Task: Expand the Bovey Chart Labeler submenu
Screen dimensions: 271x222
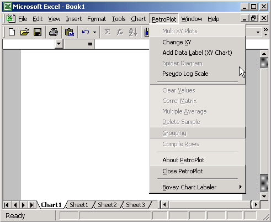Action: pyautogui.click(x=198, y=187)
